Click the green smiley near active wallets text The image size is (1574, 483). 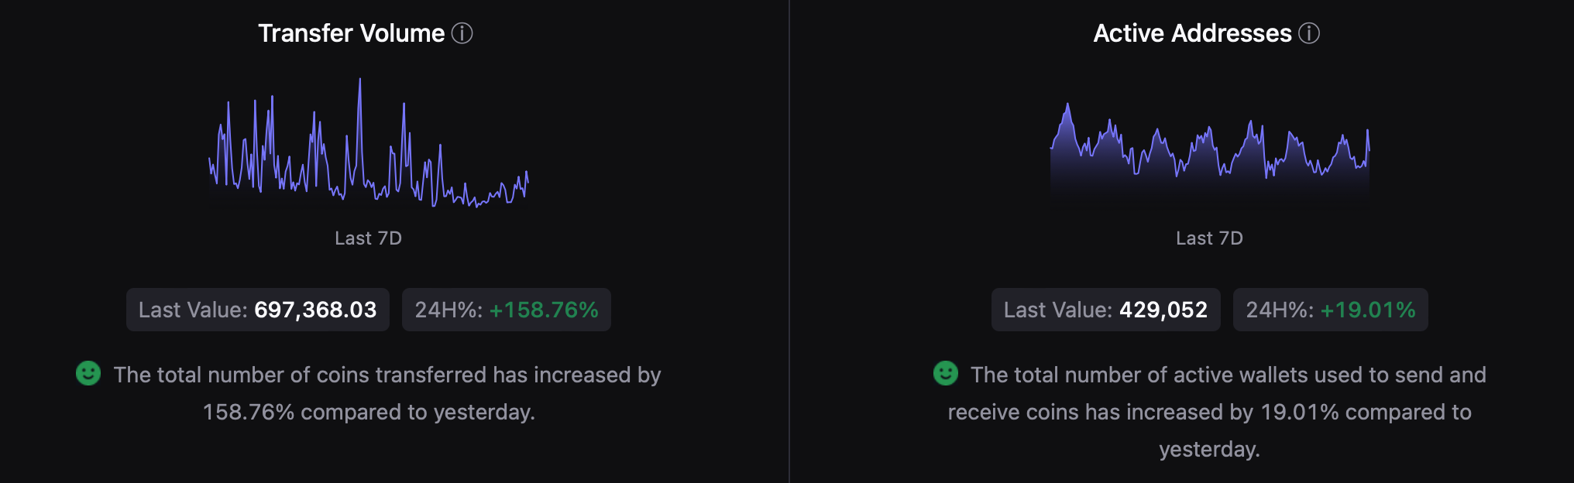pos(945,373)
